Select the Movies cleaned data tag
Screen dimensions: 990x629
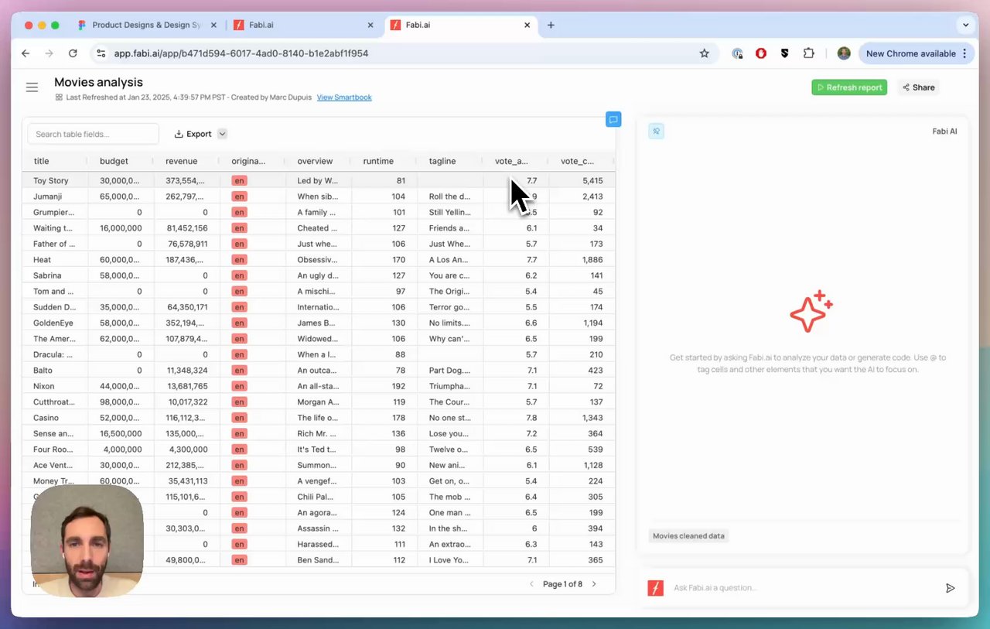(x=688, y=535)
